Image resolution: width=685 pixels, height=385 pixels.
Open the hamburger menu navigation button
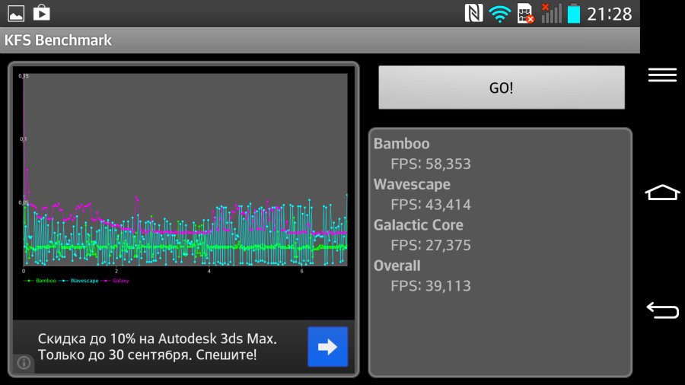(662, 74)
